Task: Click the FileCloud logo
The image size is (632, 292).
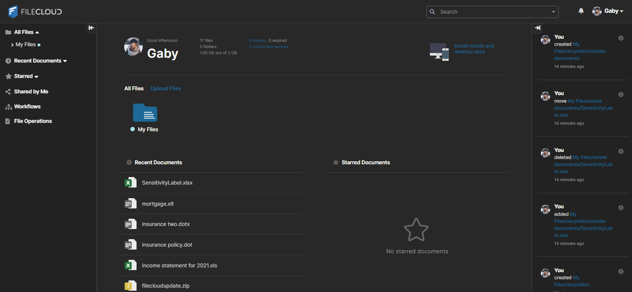Action: coord(35,11)
